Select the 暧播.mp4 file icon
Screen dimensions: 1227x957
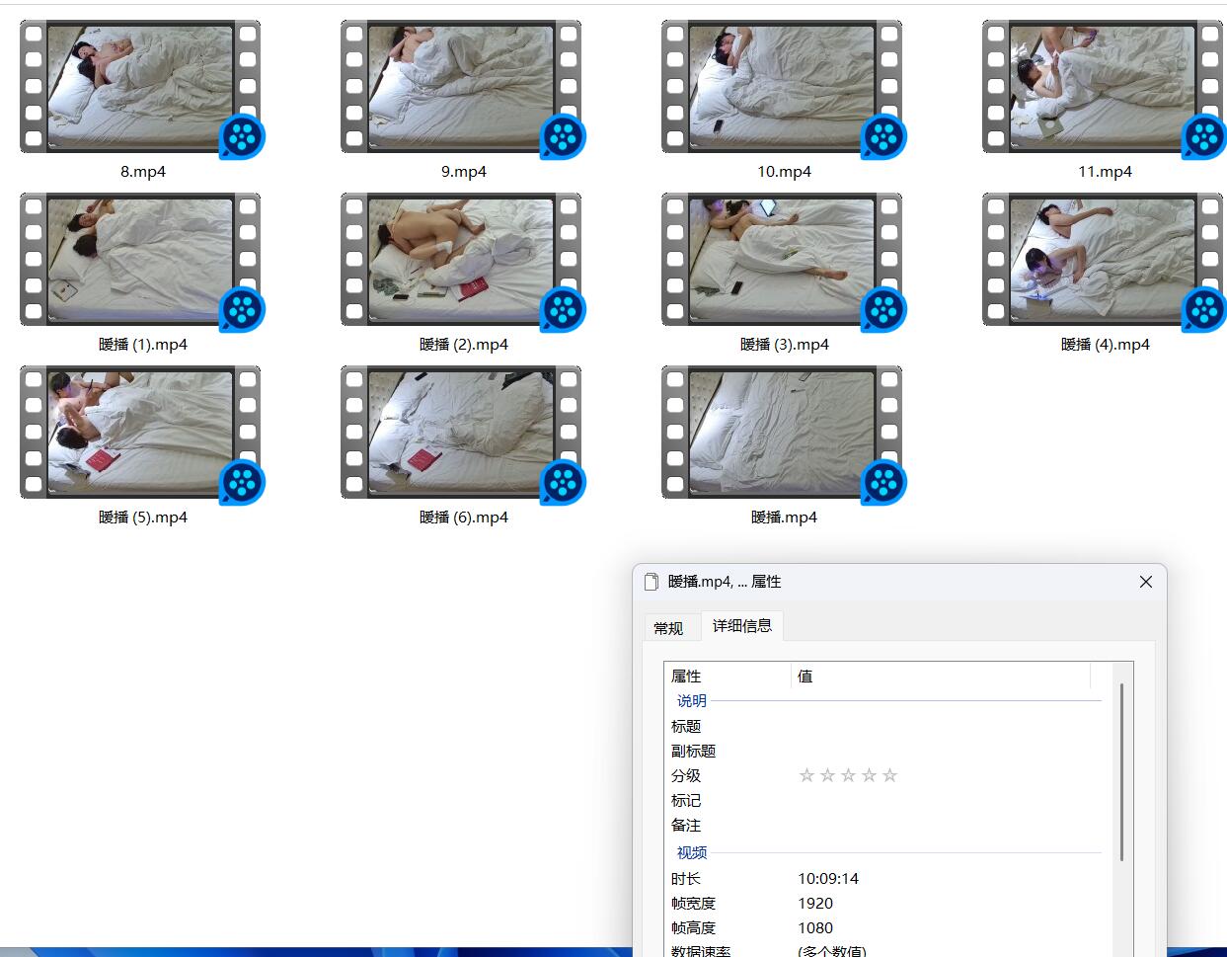point(782,434)
